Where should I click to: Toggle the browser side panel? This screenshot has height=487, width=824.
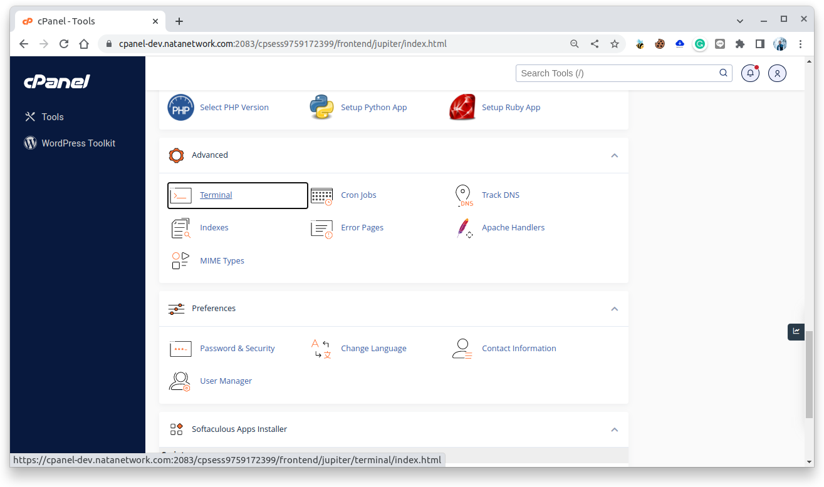760,44
